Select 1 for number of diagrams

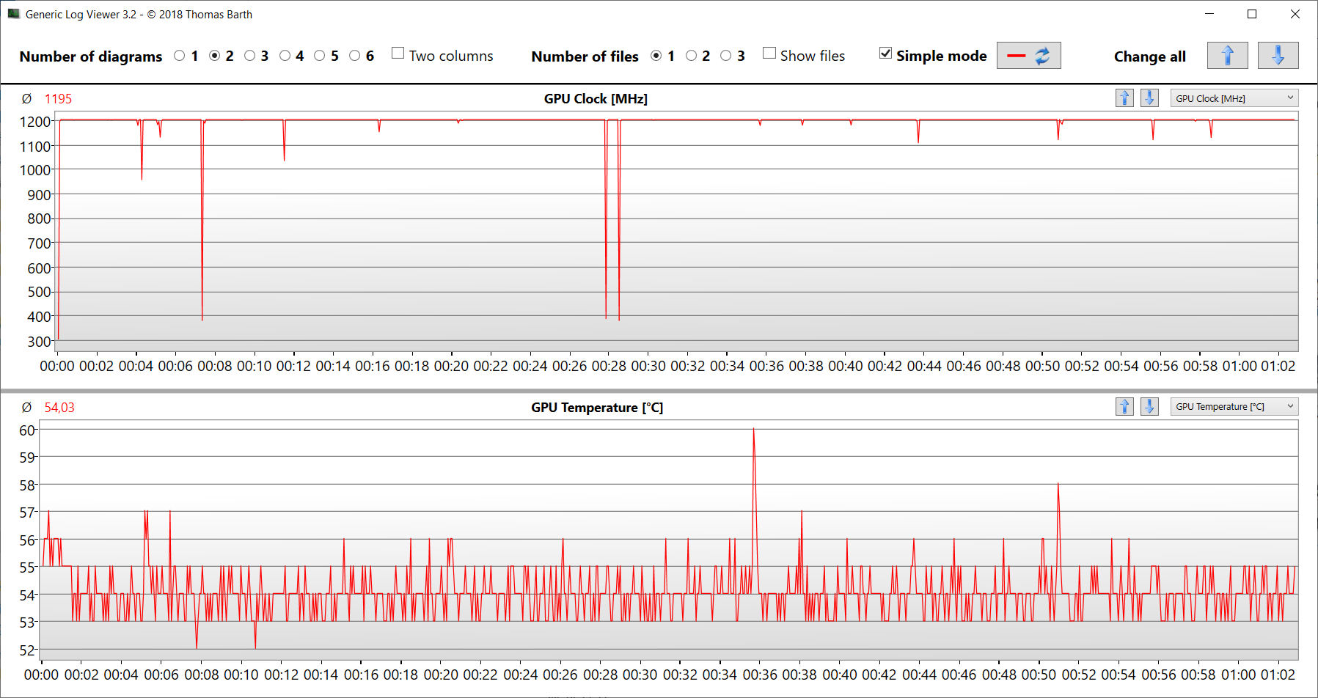pos(180,56)
